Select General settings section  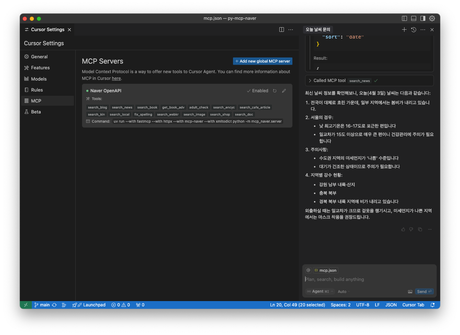47,57
